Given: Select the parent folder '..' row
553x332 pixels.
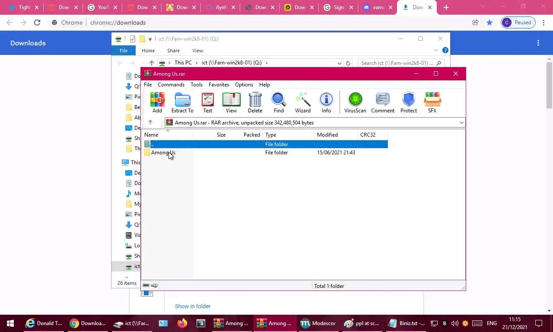Looking at the screenshot, I should 266,144.
